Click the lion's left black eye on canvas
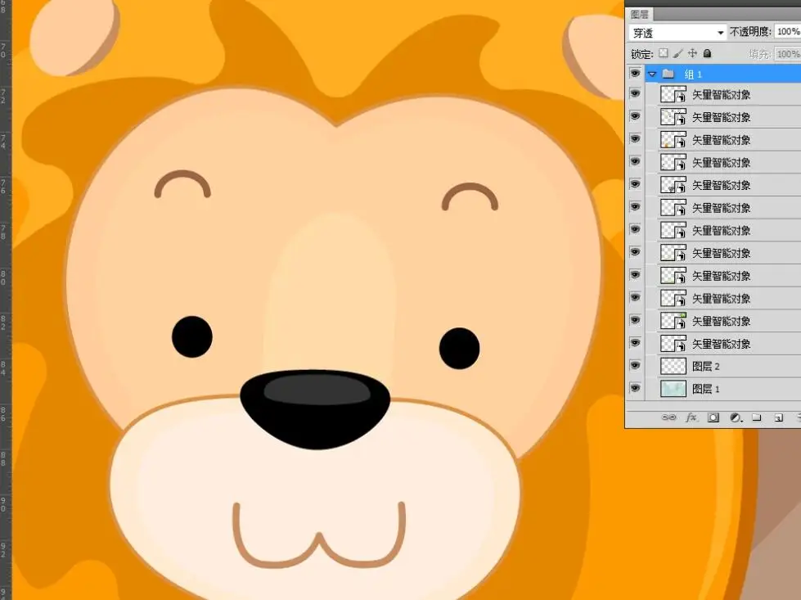This screenshot has width=801, height=600. pos(192,336)
